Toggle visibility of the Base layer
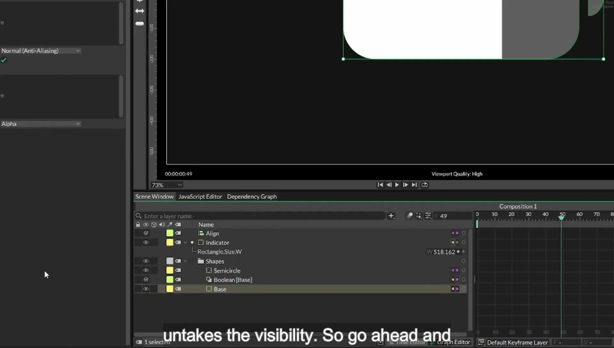 [x=146, y=289]
